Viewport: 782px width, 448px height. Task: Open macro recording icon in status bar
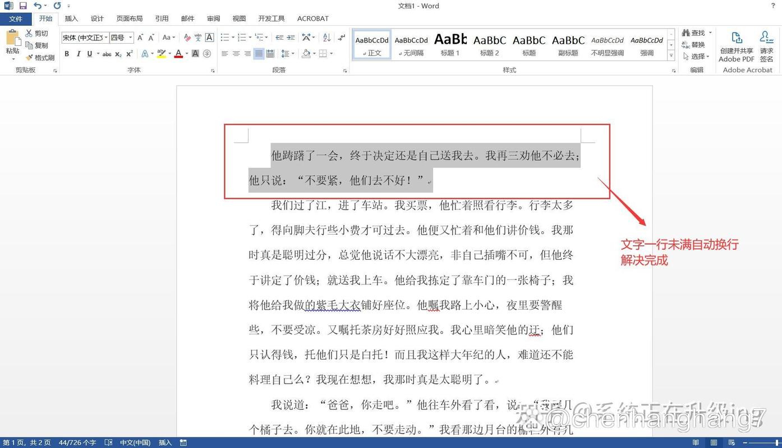pos(183,442)
